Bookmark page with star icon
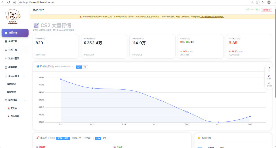This screenshot has height=148, width=276. 257,2
